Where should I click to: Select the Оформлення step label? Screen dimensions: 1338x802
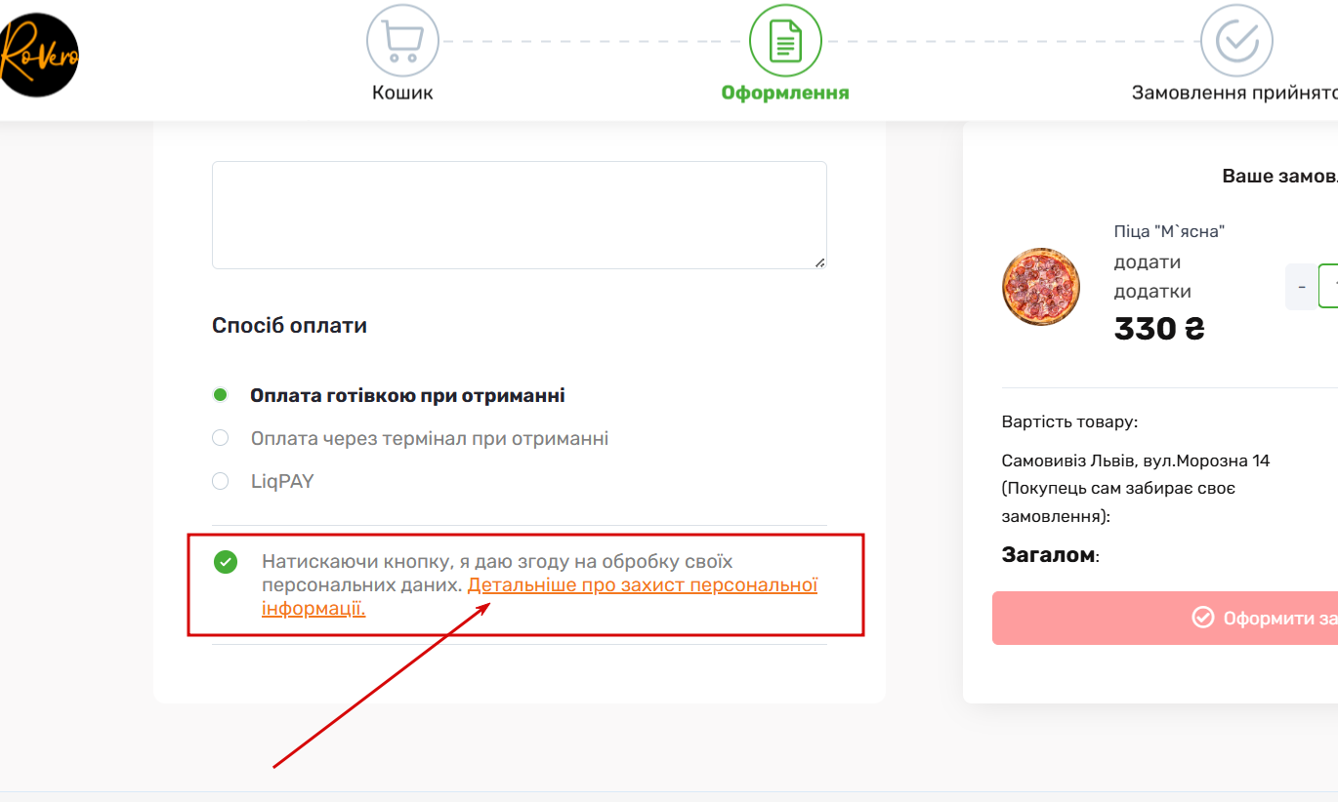click(x=785, y=94)
